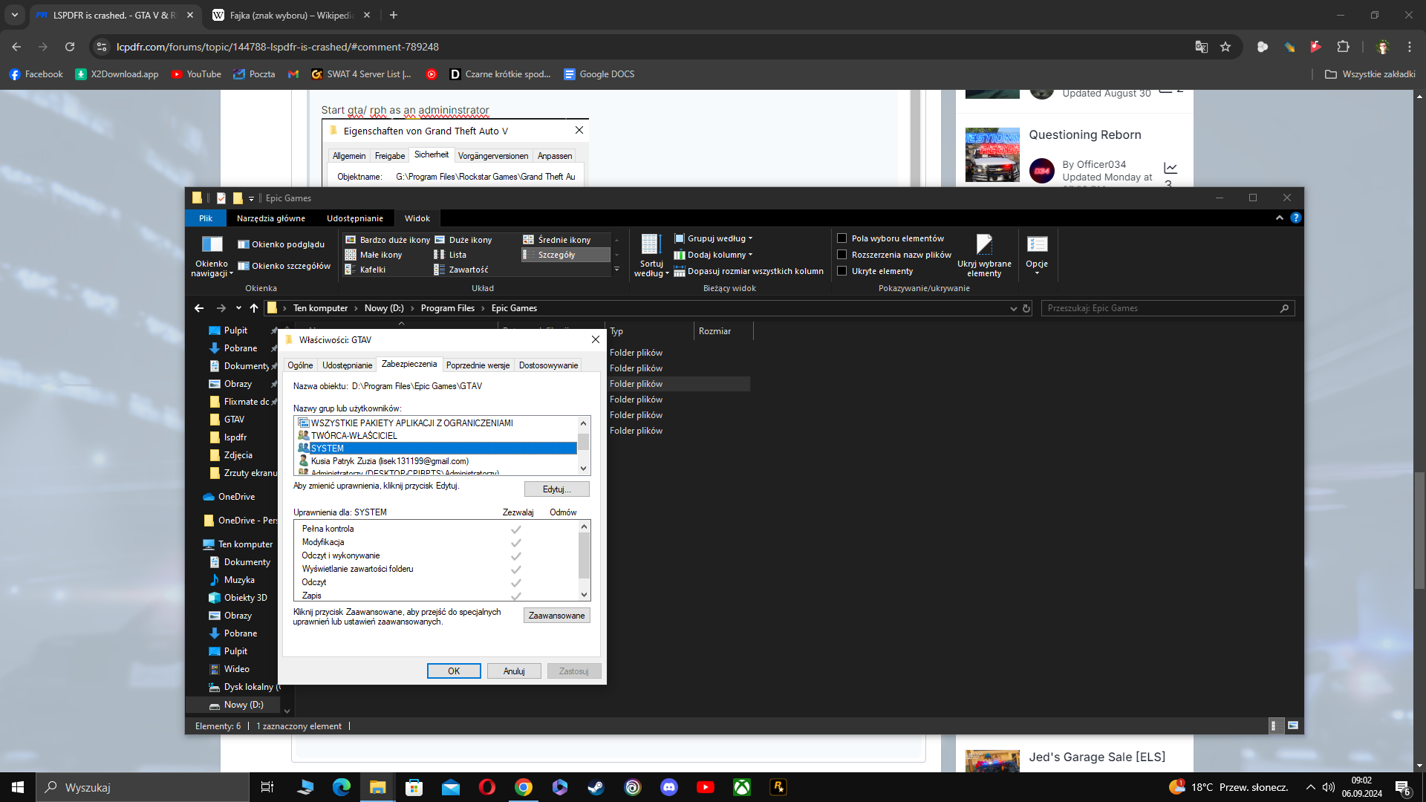The image size is (1426, 802).
Task: Click the Edytuj... button
Action: point(556,489)
